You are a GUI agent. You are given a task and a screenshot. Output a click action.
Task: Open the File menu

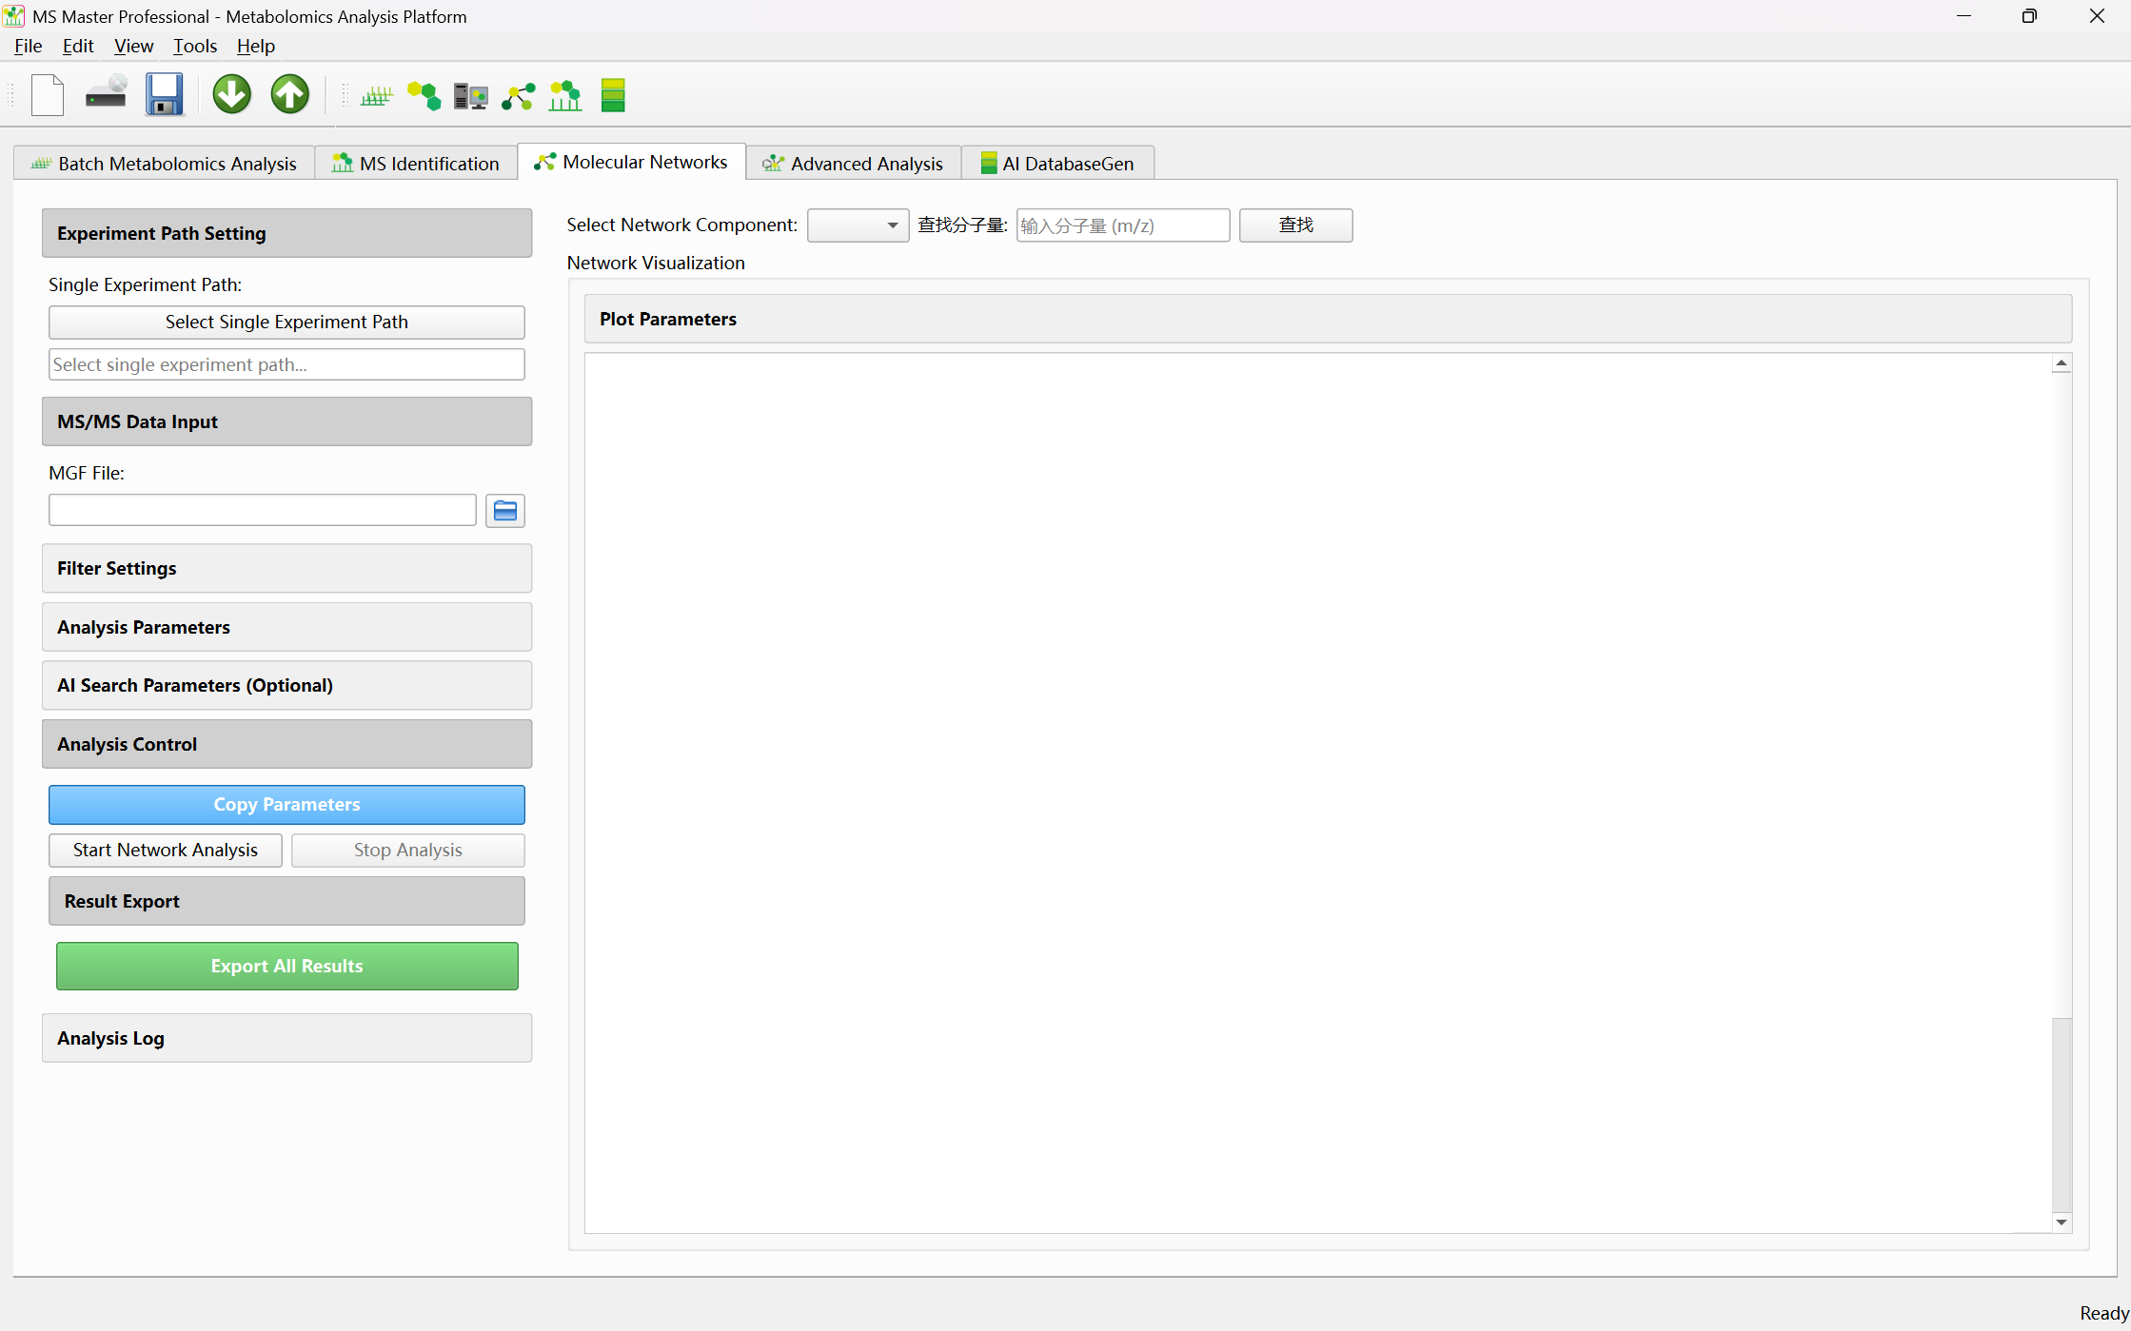pyautogui.click(x=29, y=46)
